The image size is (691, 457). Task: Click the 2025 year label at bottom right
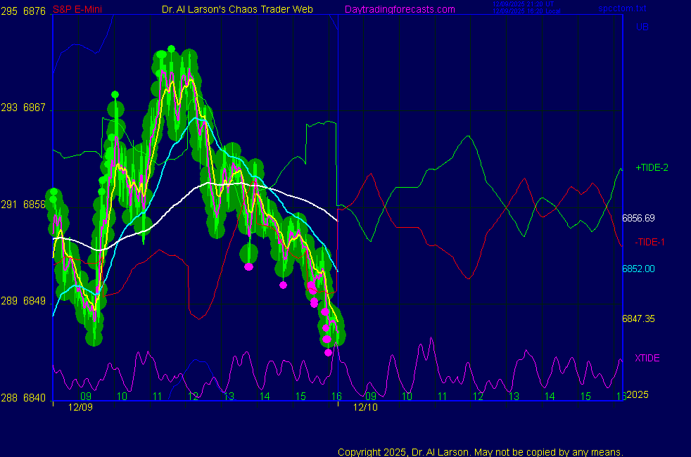click(638, 394)
